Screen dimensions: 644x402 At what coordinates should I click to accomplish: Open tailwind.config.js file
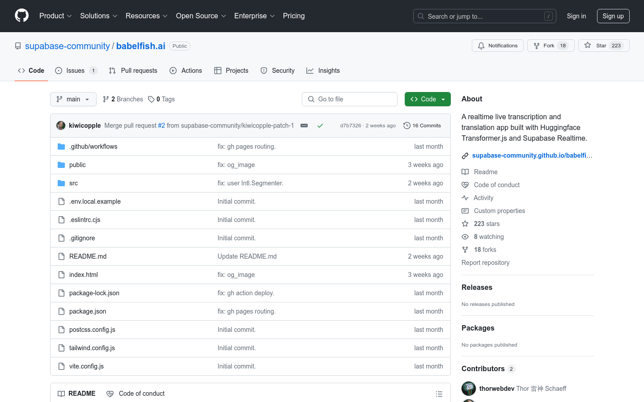(92, 348)
